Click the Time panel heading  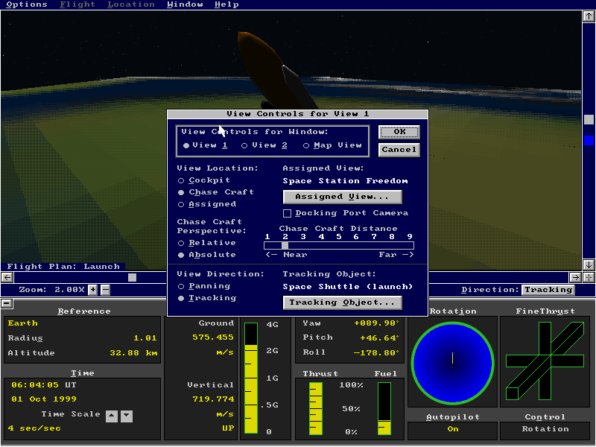coord(83,373)
